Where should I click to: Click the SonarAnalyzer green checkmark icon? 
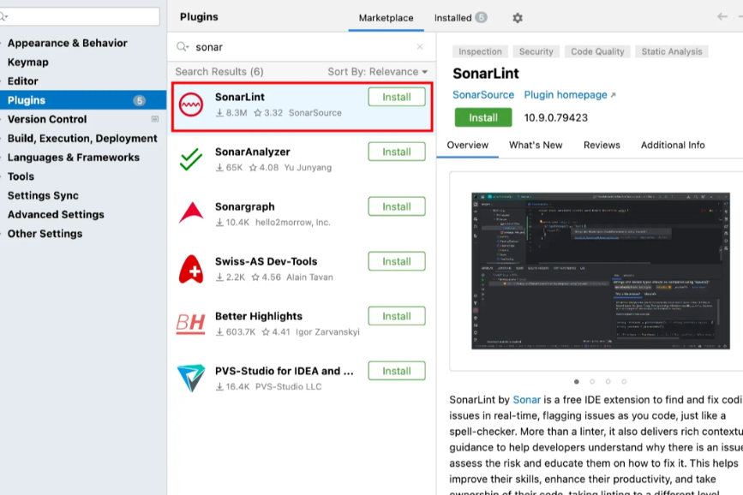pos(191,159)
